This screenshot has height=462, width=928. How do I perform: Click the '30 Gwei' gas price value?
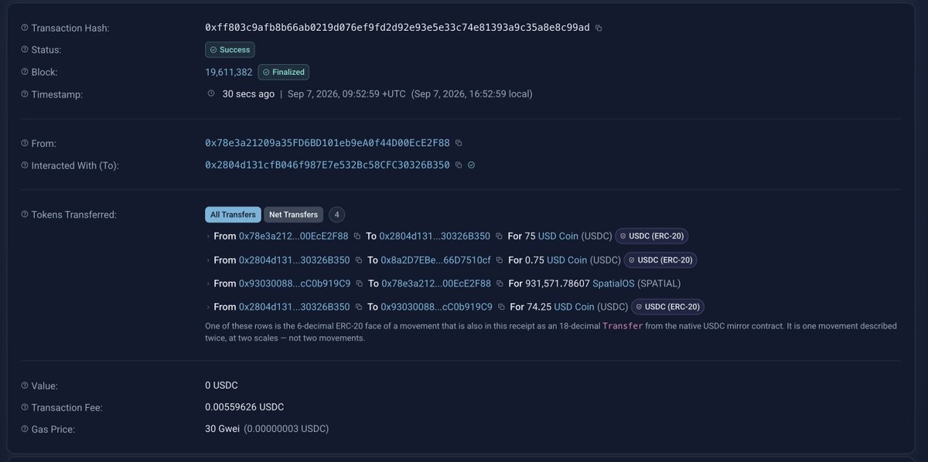(x=223, y=429)
